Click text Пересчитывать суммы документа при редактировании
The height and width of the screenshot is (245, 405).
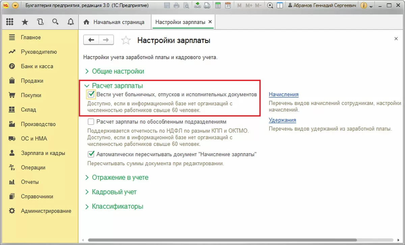(x=156, y=164)
